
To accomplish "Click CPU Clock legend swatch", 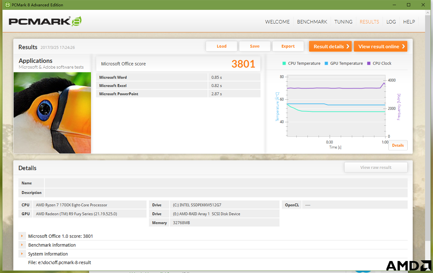I will pyautogui.click(x=369, y=63).
